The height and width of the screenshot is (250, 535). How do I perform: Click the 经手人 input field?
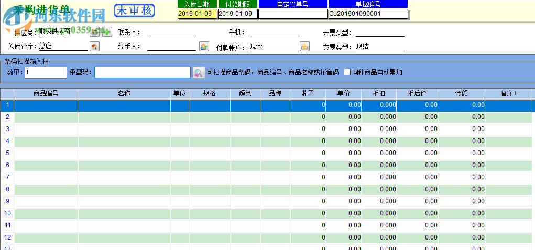[172, 47]
